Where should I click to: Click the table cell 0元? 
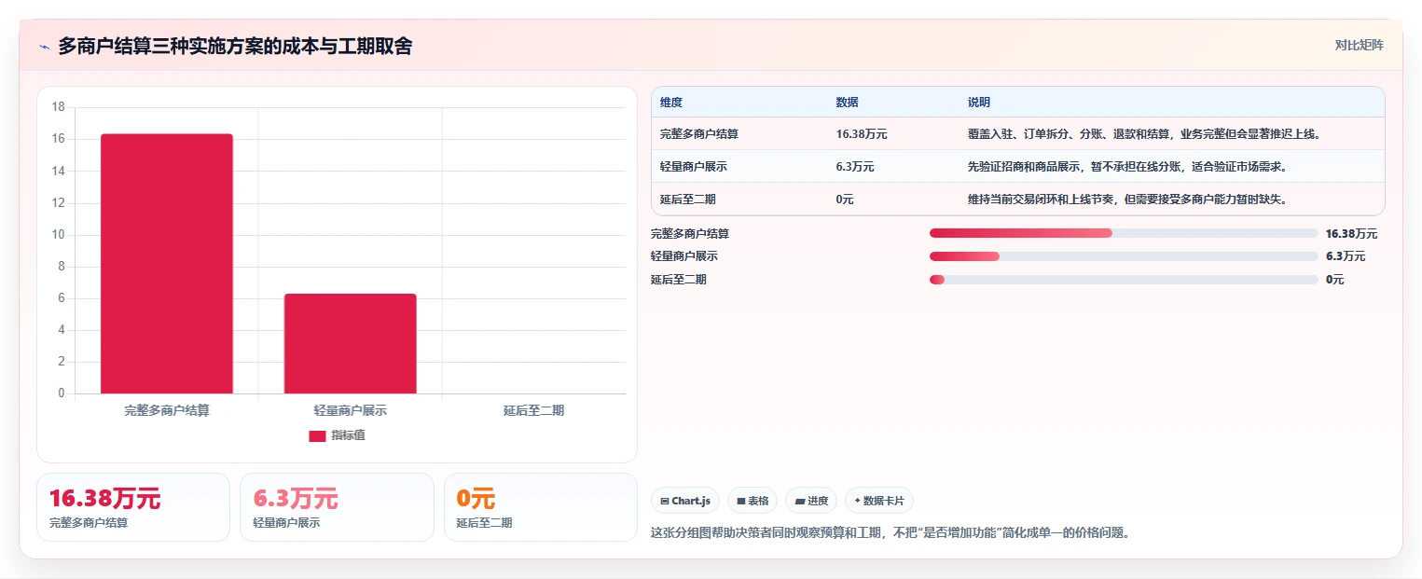[x=845, y=200]
